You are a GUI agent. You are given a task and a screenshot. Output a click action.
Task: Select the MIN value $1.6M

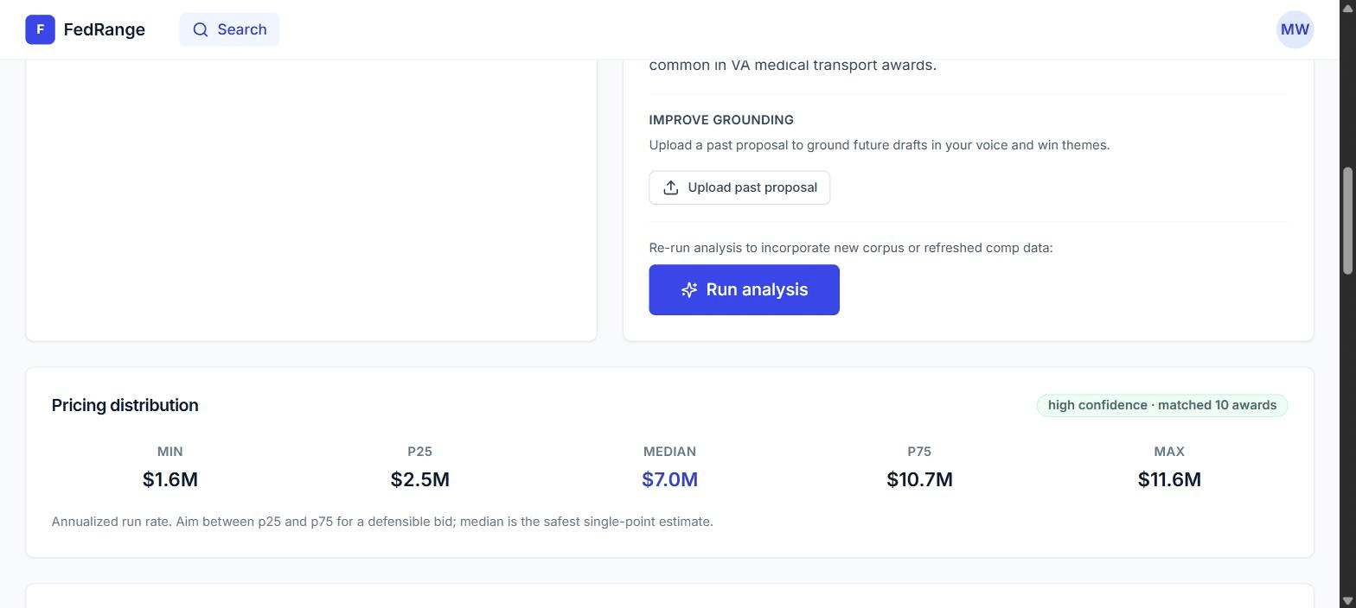(170, 479)
